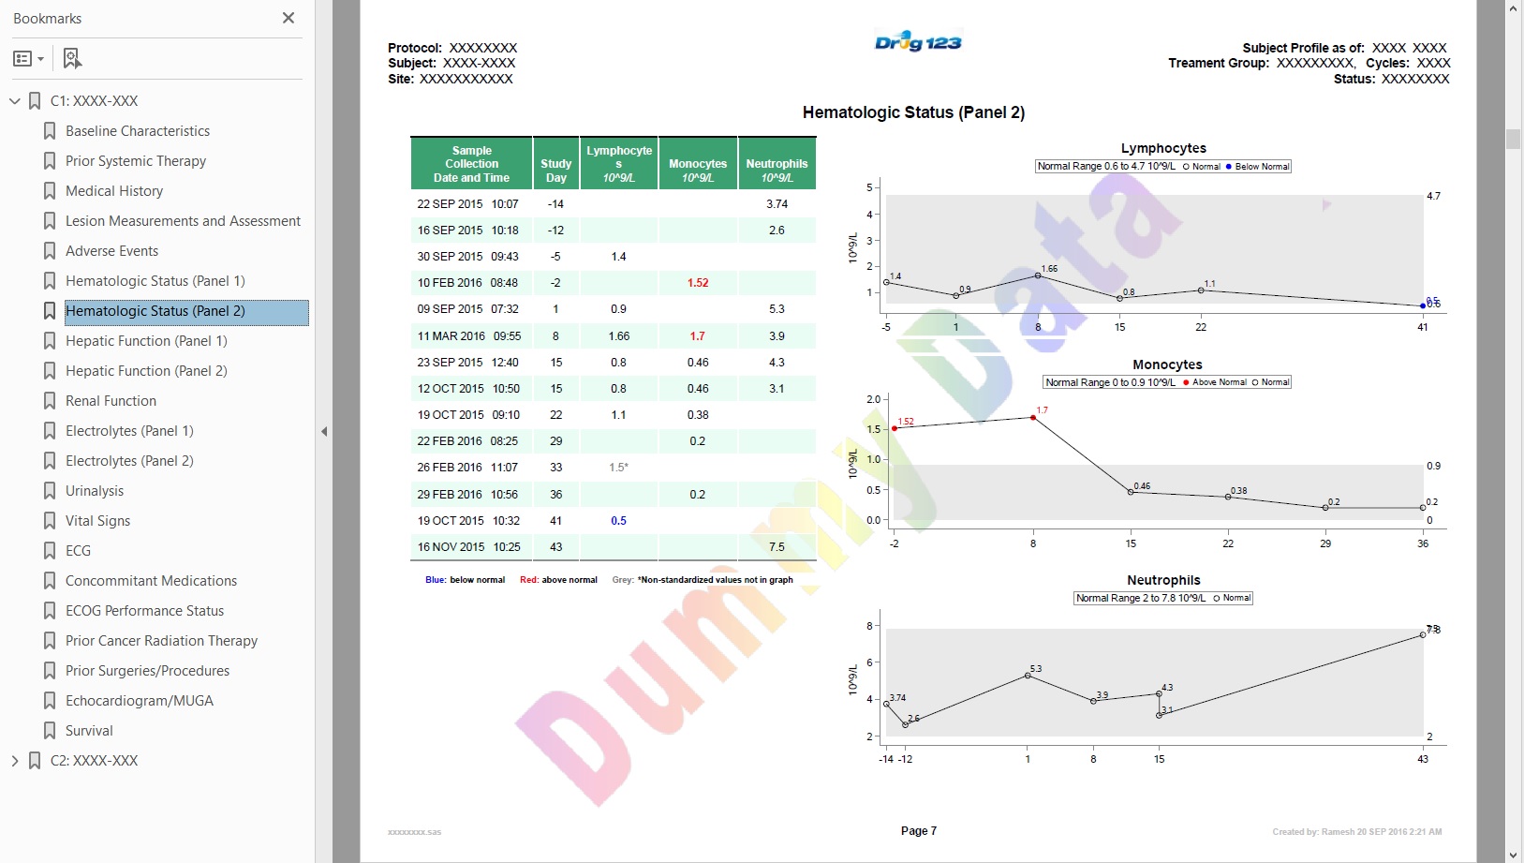1524x863 pixels.
Task: Collapse the C1: XXXX-XXX bookmark tree
Action: 15,100
